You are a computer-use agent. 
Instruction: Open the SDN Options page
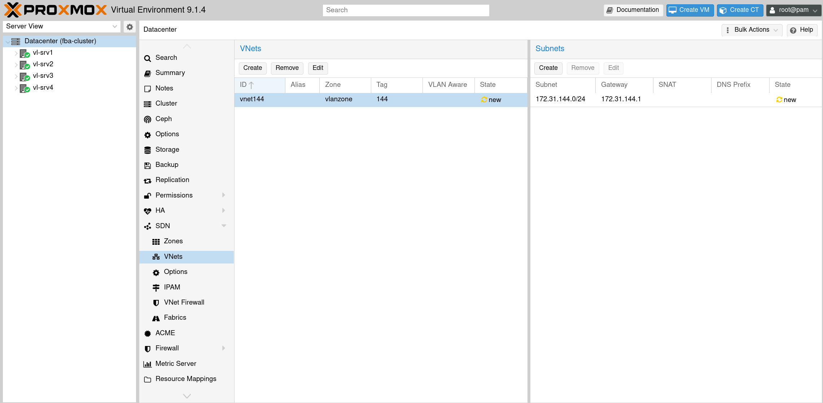point(187,272)
